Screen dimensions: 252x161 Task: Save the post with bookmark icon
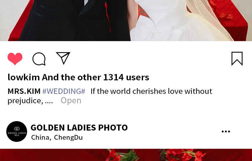click(237, 59)
